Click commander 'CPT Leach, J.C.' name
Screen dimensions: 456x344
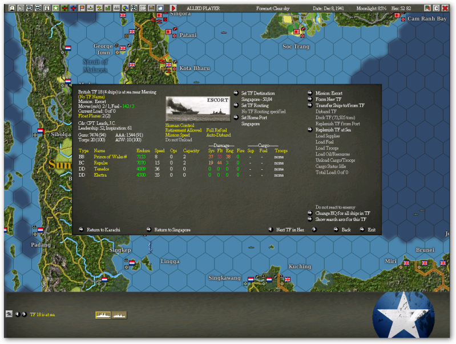tap(100, 123)
